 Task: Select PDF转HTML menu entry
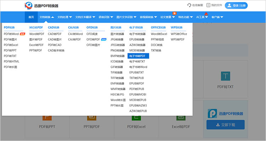(x=12, y=61)
